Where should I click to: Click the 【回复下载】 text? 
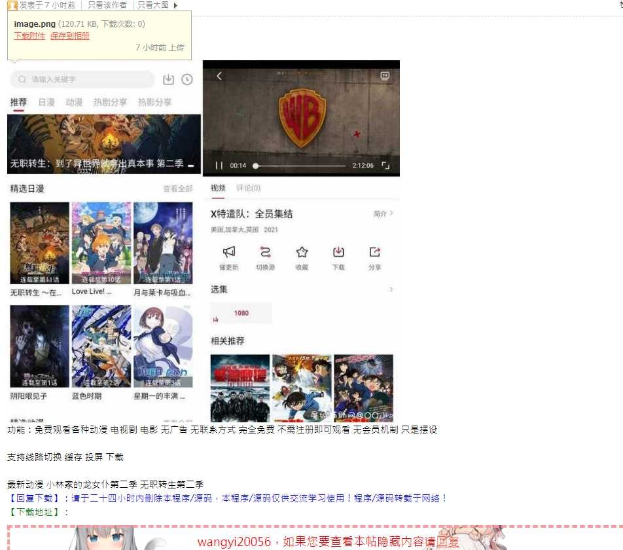point(34,498)
